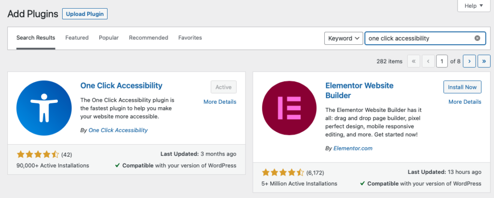Click the Elementor.com author link
494x198 pixels.
pyautogui.click(x=353, y=148)
